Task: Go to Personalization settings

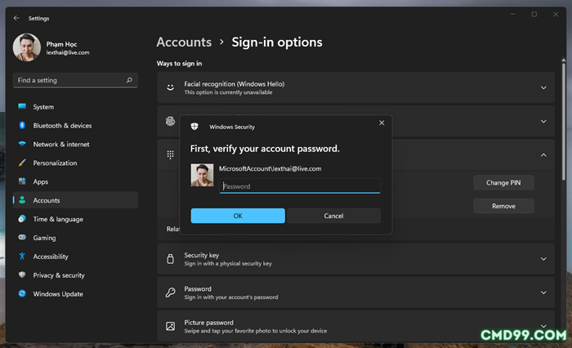Action: tap(75, 163)
